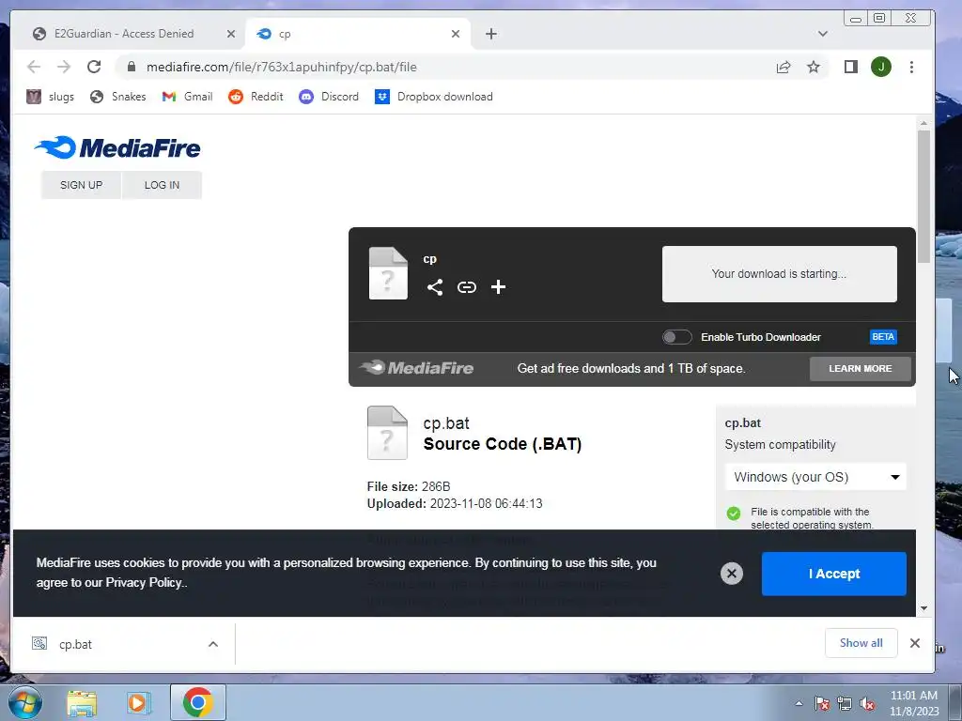Click the BETA badge
The height and width of the screenshot is (721, 962).
click(x=883, y=337)
